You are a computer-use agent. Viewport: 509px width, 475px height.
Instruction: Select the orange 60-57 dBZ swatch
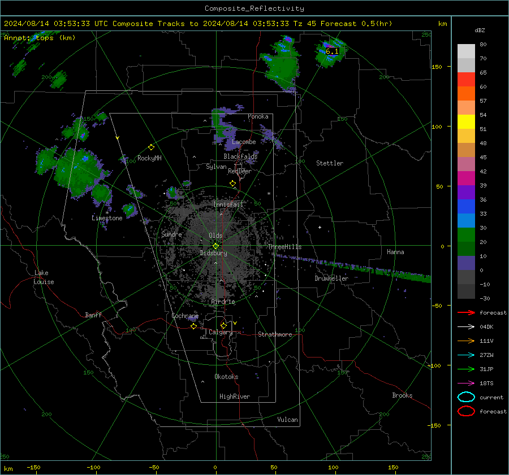click(466, 93)
